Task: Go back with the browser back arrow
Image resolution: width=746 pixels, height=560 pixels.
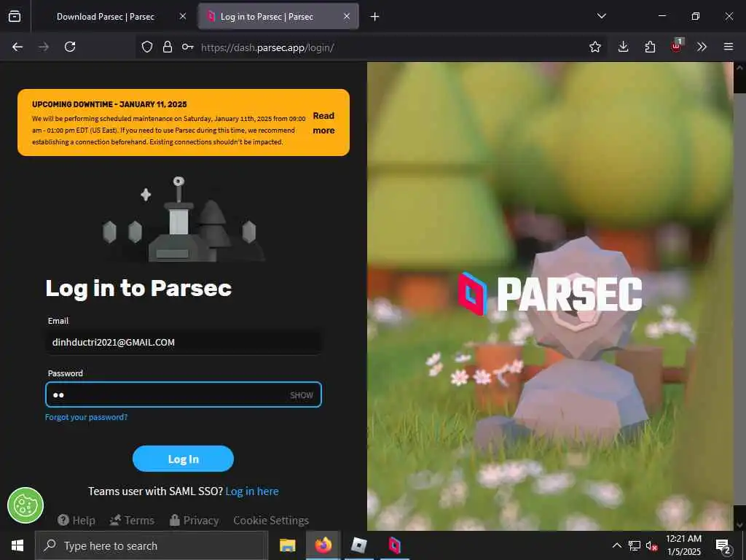Action: 17,47
